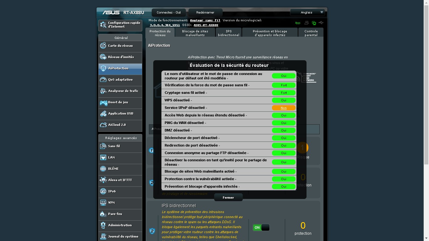Viewport: 429px width, 241px height.
Task: Click the connected clients users icon
Action: click(307, 23)
